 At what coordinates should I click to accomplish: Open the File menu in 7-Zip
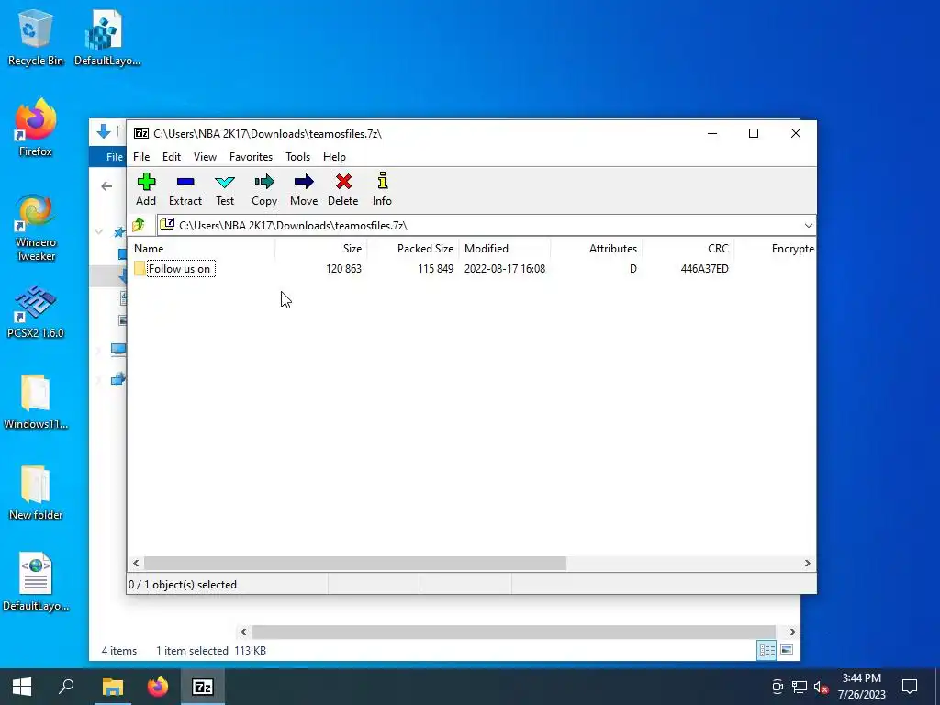(x=141, y=157)
